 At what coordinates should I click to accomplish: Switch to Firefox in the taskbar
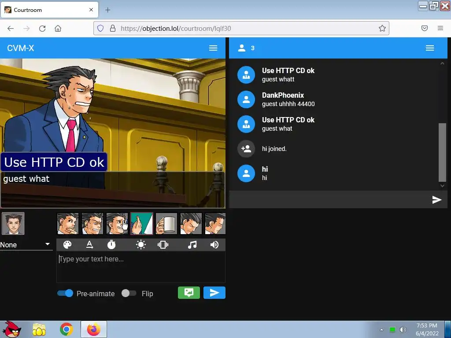pos(94,329)
